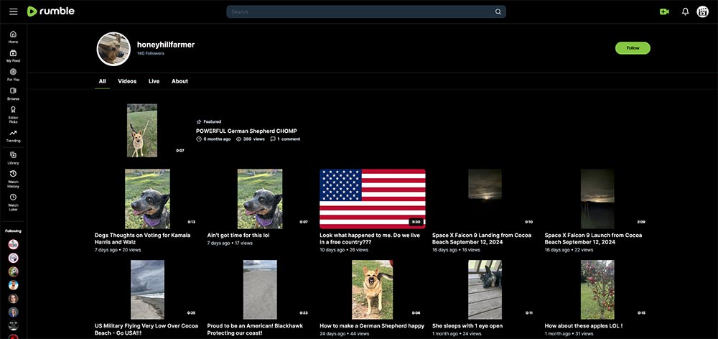Switch to the Live tab

(154, 81)
